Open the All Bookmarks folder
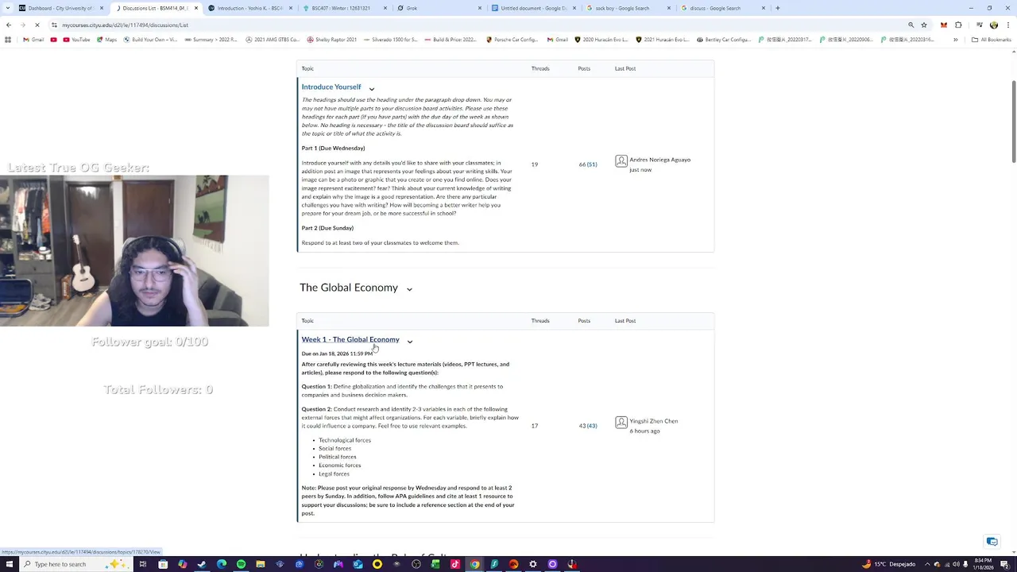 (x=991, y=40)
